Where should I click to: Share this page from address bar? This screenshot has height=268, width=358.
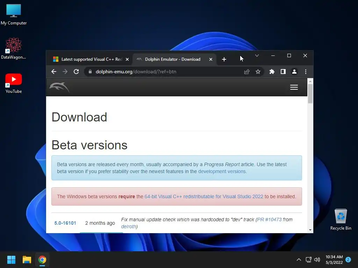click(x=247, y=72)
